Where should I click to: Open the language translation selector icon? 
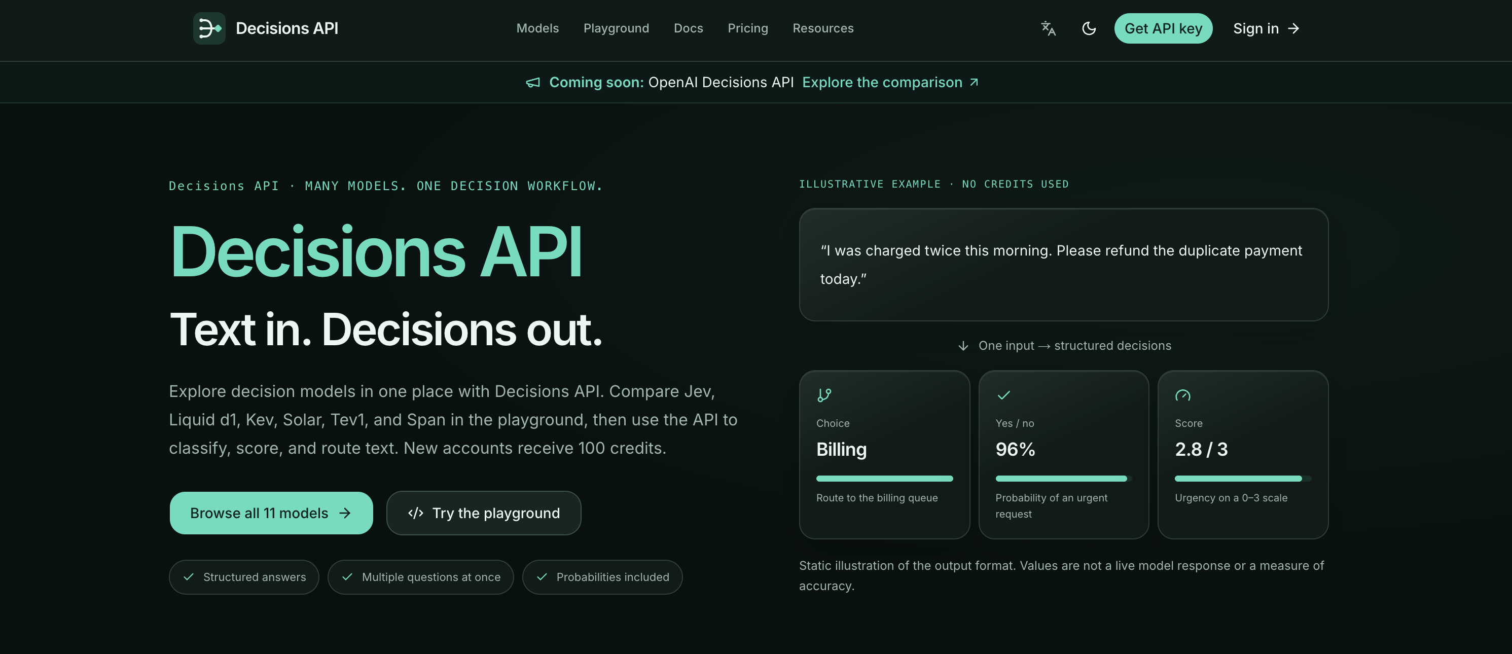[1048, 28]
